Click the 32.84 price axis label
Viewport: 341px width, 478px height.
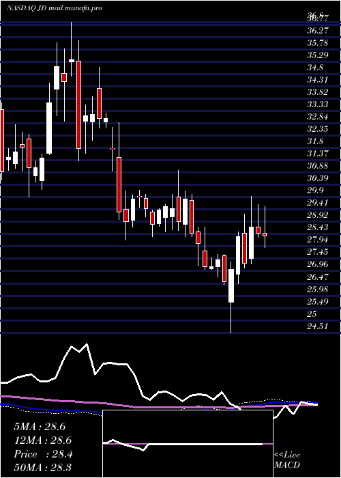coord(318,117)
